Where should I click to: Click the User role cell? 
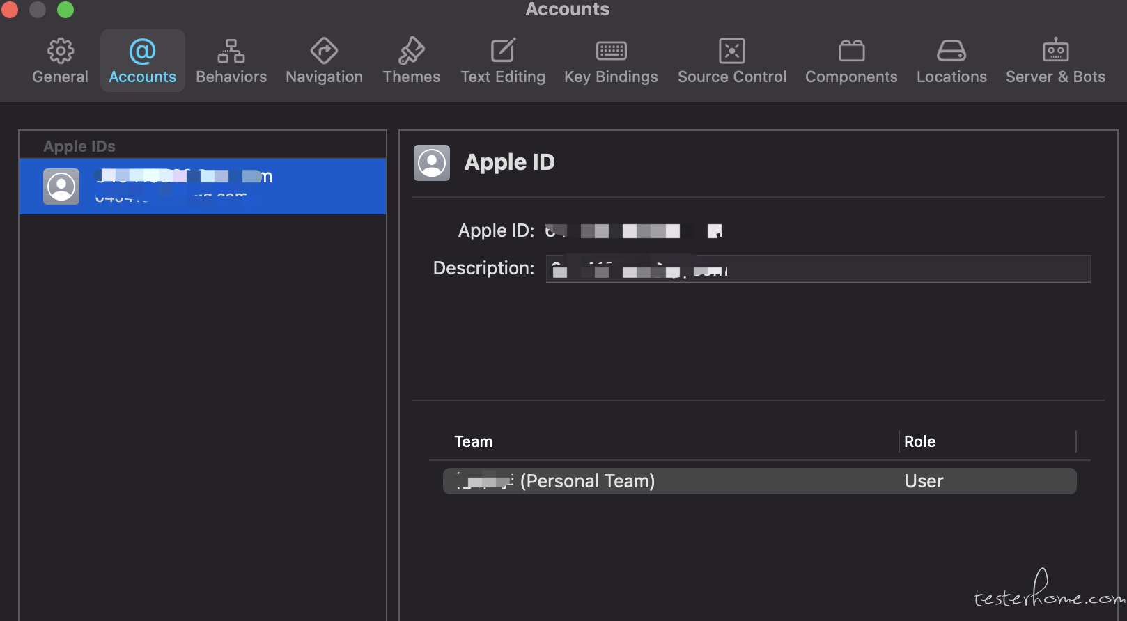point(924,481)
